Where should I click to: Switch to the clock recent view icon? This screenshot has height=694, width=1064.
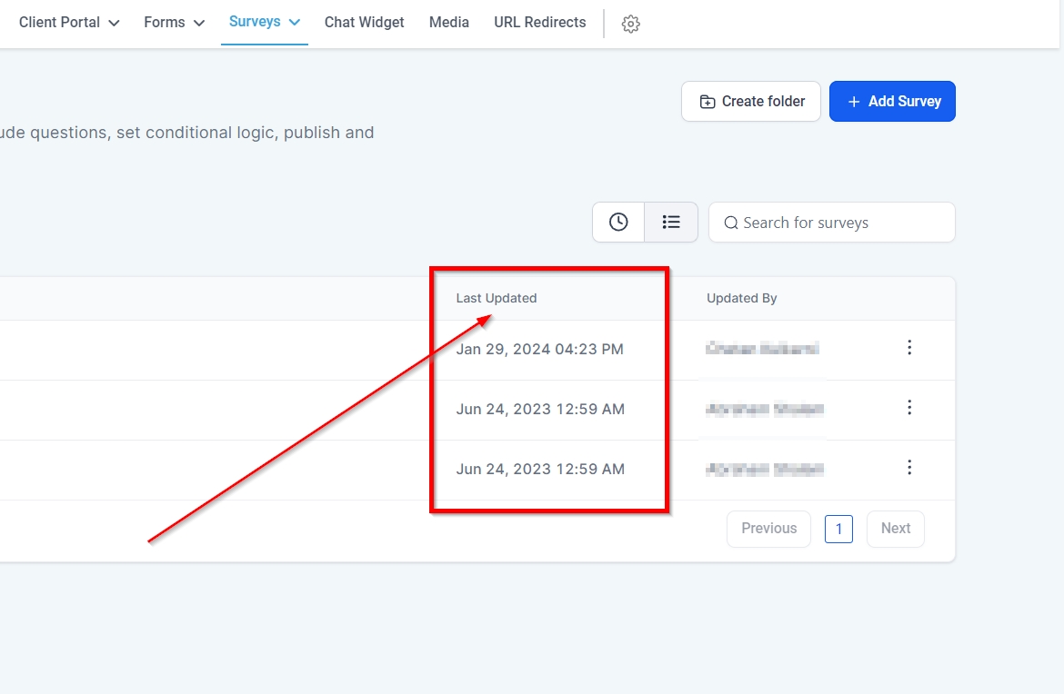(618, 222)
